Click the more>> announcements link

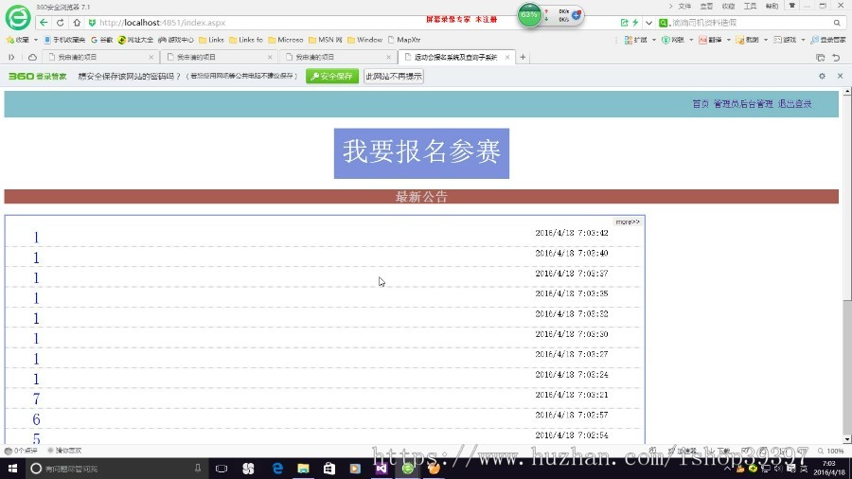pos(628,222)
